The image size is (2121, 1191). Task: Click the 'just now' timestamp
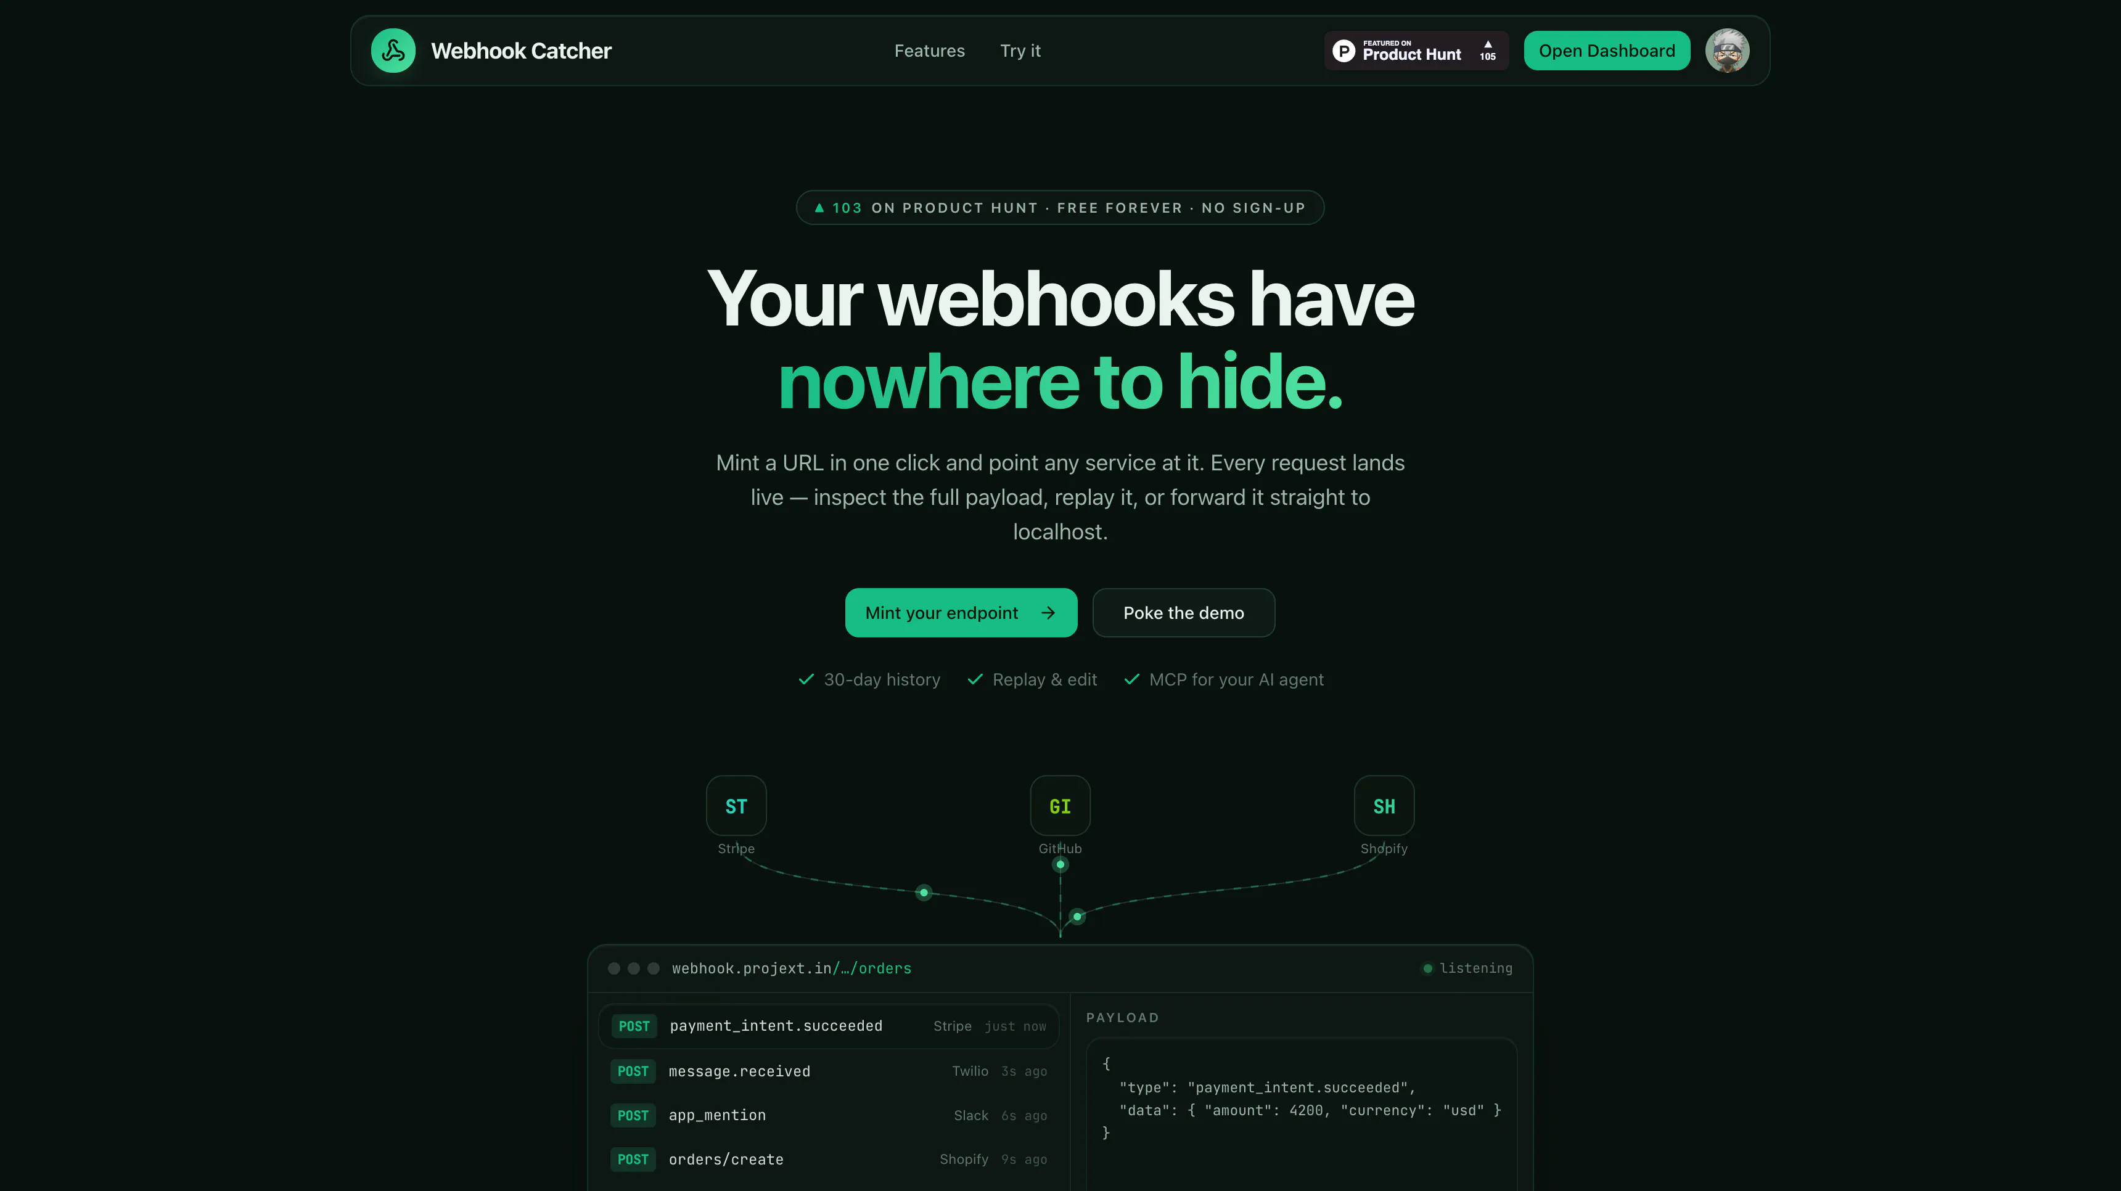tap(1015, 1026)
